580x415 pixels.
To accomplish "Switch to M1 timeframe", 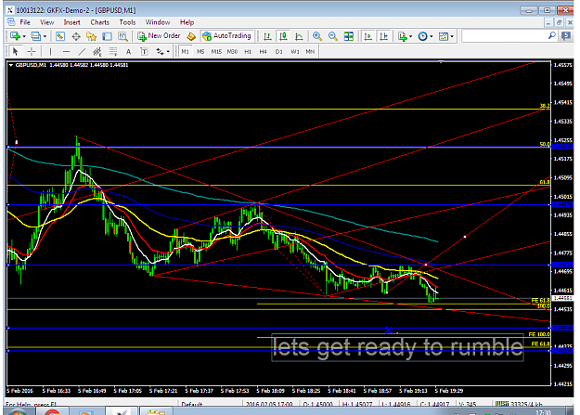I will [186, 51].
